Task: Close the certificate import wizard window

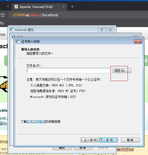Action: coord(138,41)
